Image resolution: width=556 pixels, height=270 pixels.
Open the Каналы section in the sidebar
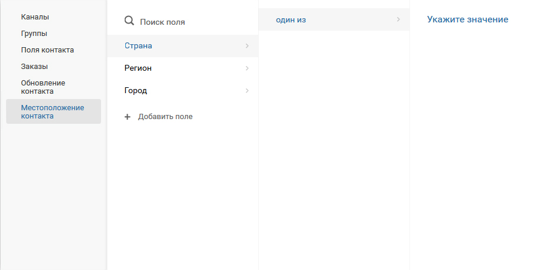coord(35,17)
